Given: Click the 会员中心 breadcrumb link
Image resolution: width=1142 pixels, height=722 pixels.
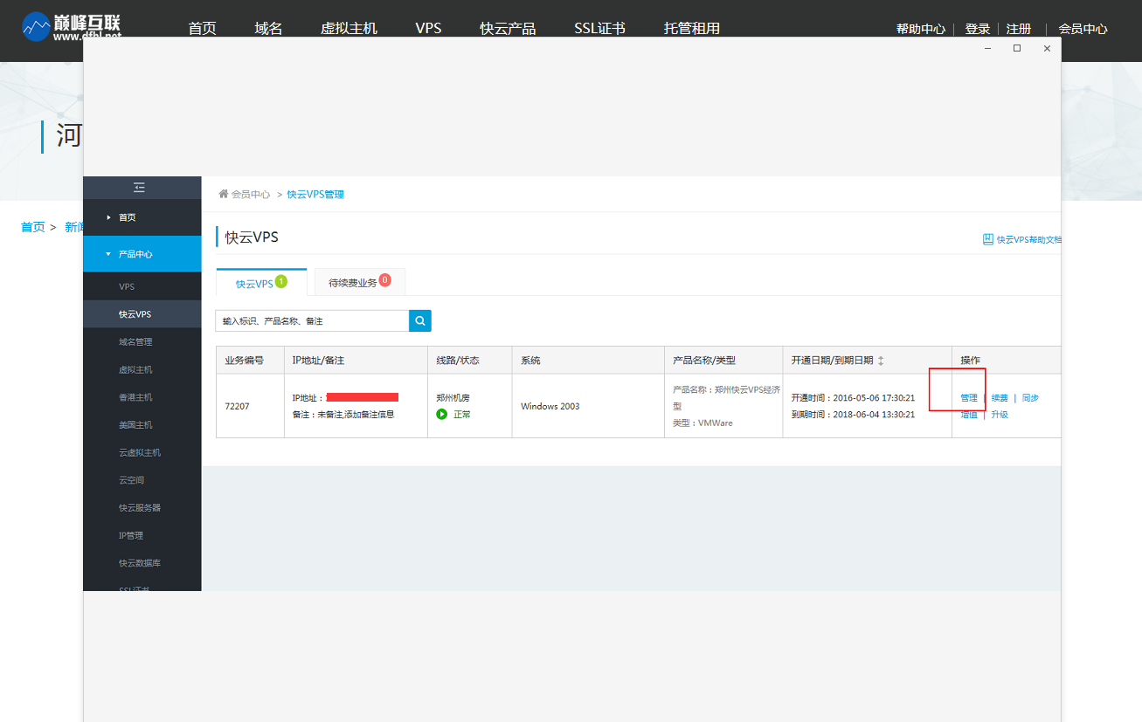Looking at the screenshot, I should [x=251, y=195].
